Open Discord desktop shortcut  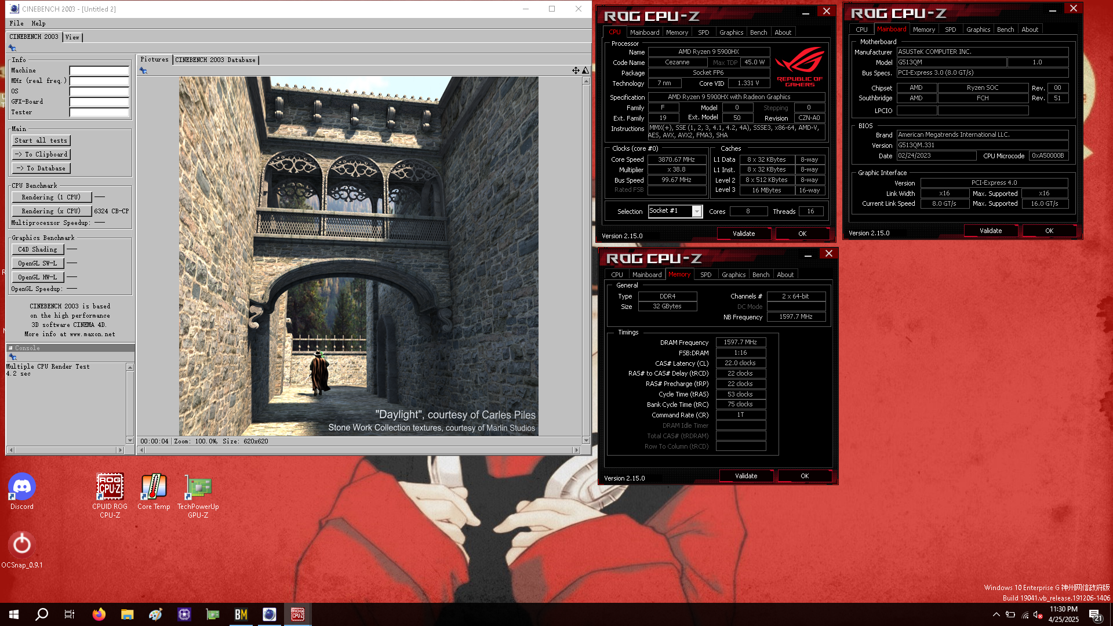coord(22,492)
